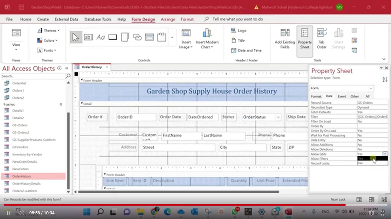This screenshot has height=219, width=391.
Task: Open Colors theme dropdown
Action: tap(47, 40)
